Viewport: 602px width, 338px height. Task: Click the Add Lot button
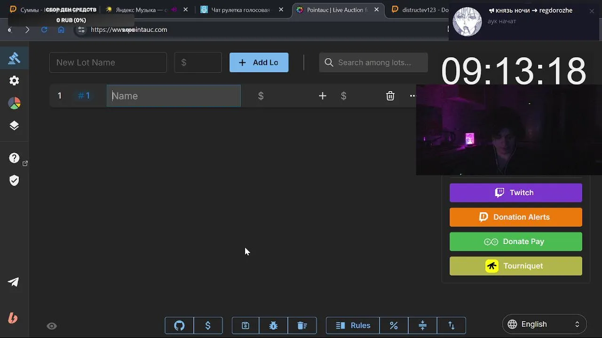coord(259,62)
